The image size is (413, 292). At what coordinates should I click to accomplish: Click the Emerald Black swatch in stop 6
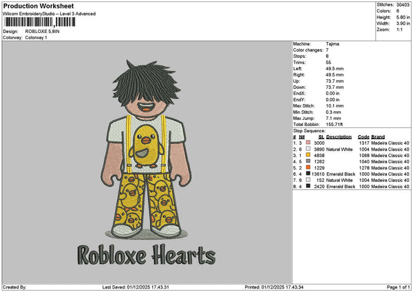tap(308, 174)
